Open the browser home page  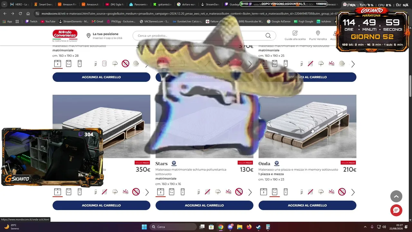tap(28, 14)
